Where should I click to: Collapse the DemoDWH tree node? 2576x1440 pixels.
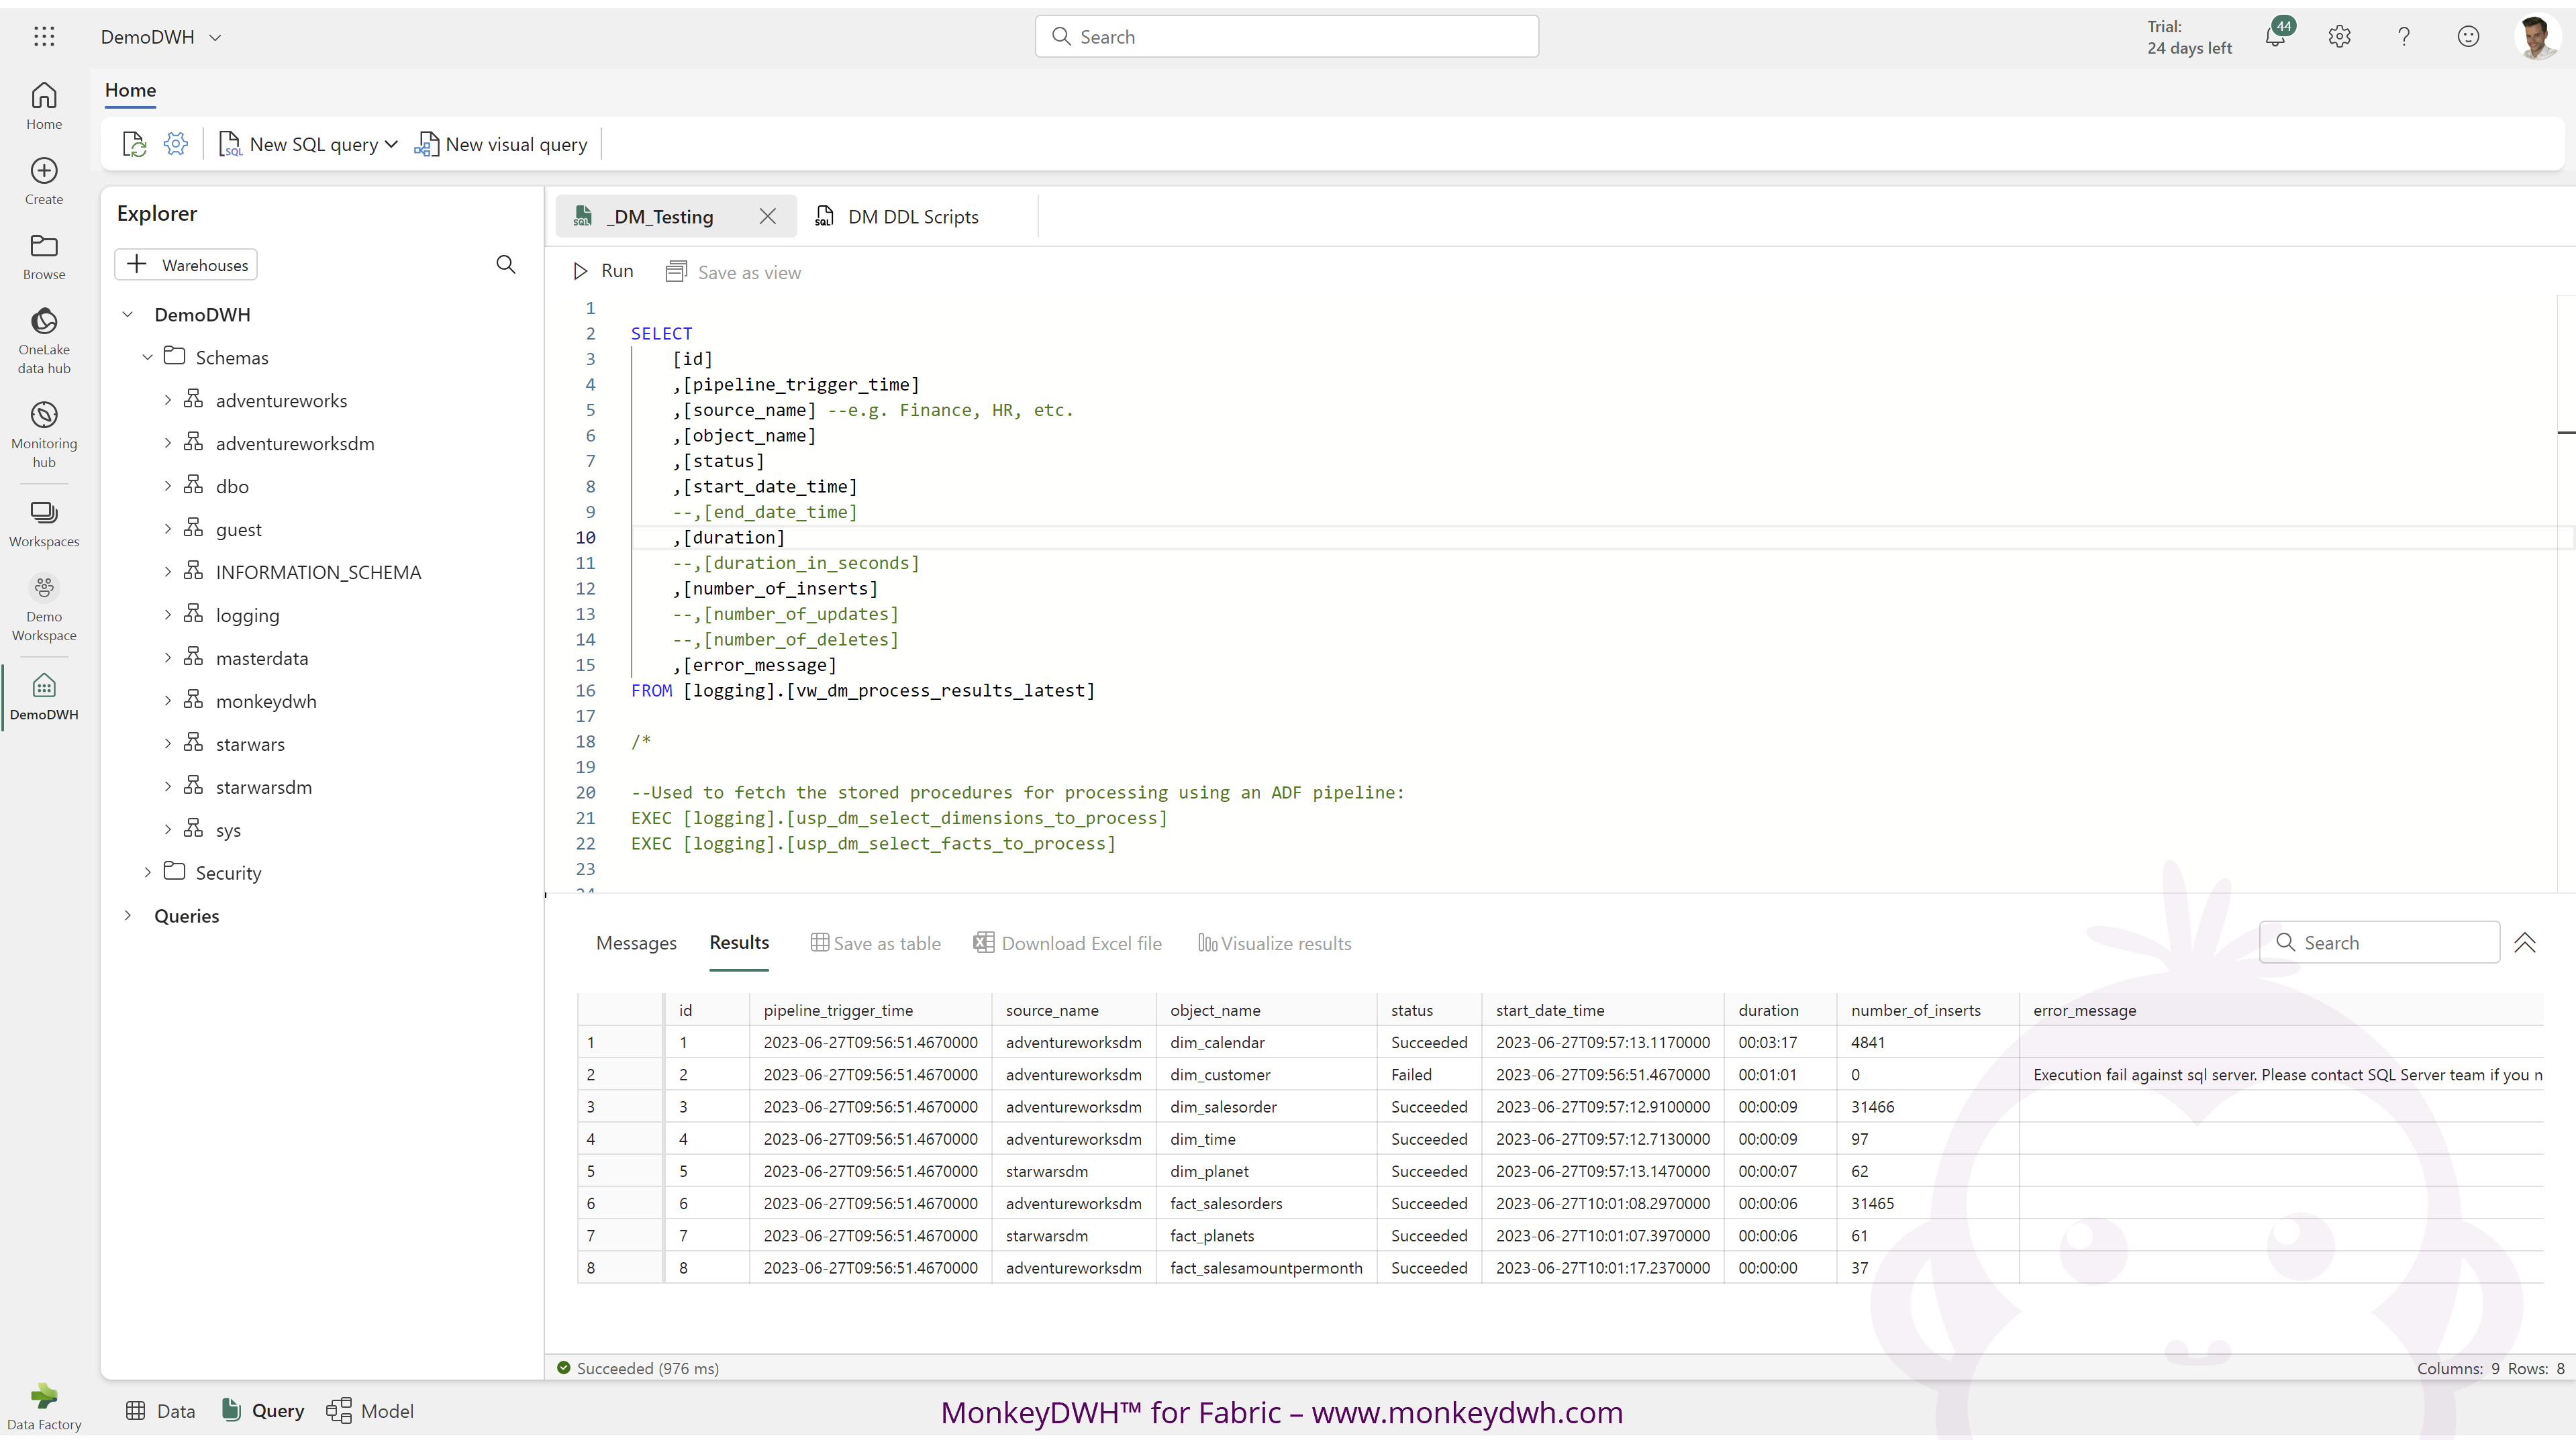point(128,315)
